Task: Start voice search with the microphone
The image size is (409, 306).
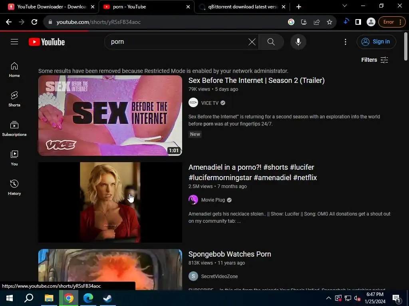Action: pyautogui.click(x=298, y=41)
